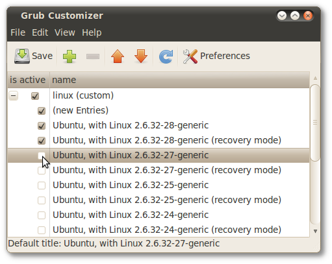Move entry down with orange arrow
Viewport: 332px width, 264px height.
pyautogui.click(x=141, y=56)
